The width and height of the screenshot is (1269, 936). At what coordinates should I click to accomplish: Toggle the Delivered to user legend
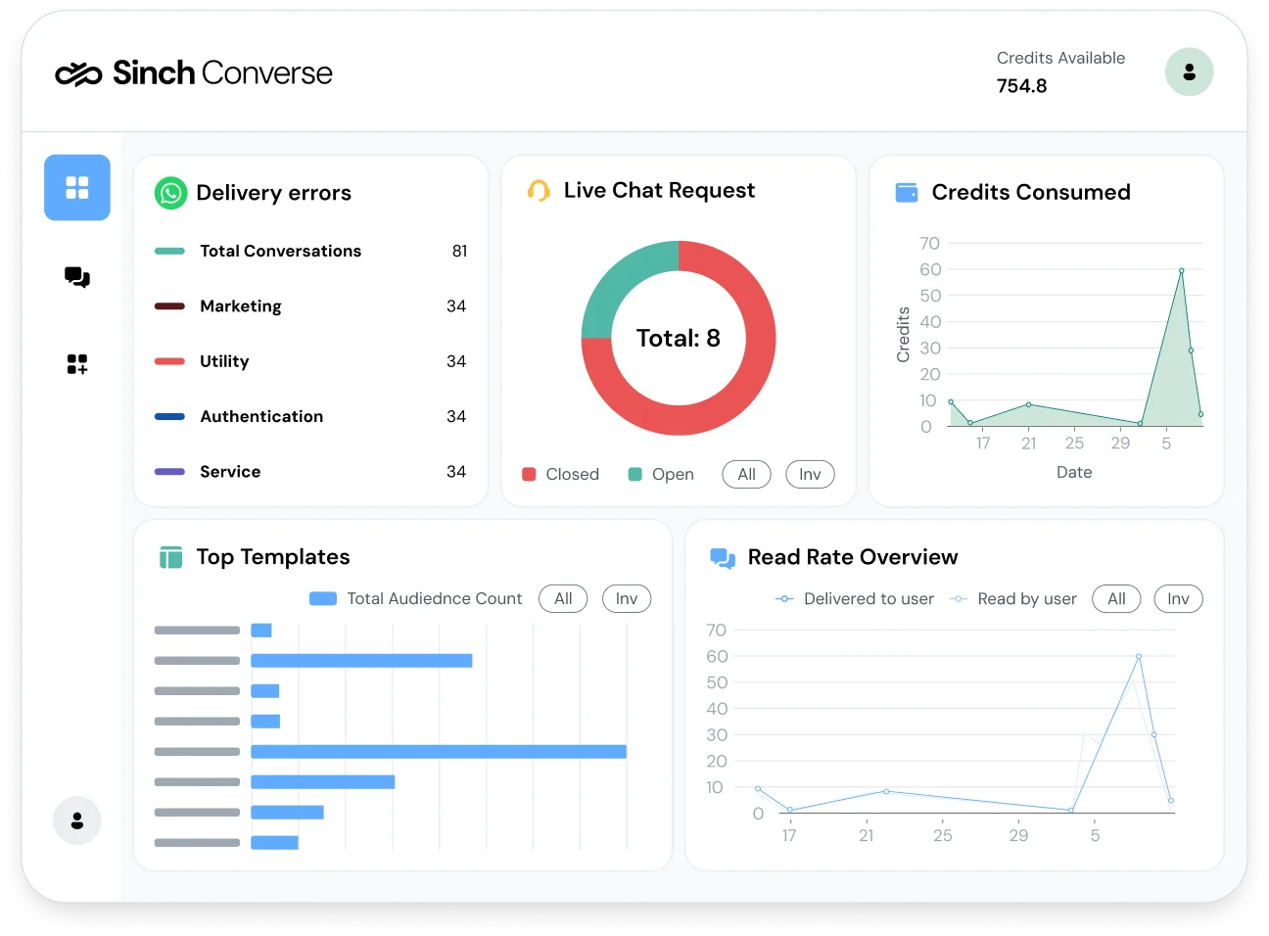click(x=854, y=598)
